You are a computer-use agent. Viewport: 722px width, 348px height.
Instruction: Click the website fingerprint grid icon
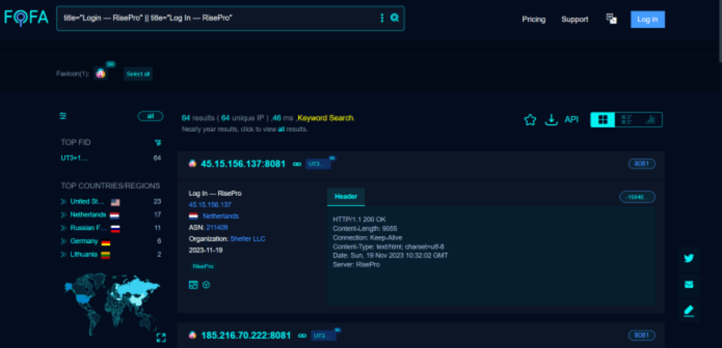coord(193,285)
